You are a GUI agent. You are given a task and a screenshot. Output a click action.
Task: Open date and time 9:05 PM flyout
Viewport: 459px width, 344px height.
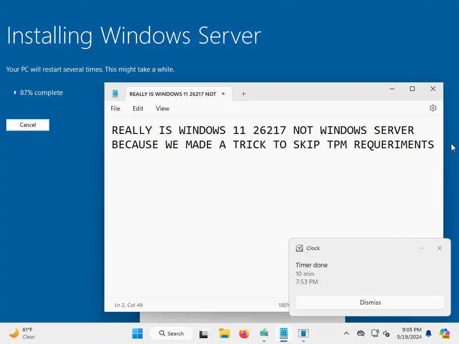[x=409, y=333]
